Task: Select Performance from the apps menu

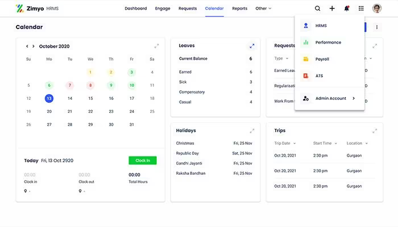Action: click(x=329, y=43)
